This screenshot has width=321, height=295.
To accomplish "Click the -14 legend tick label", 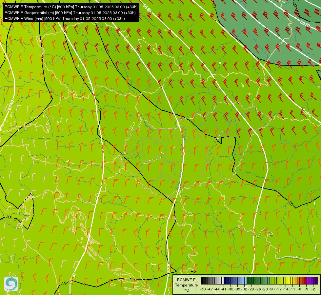I will click(x=286, y=289).
